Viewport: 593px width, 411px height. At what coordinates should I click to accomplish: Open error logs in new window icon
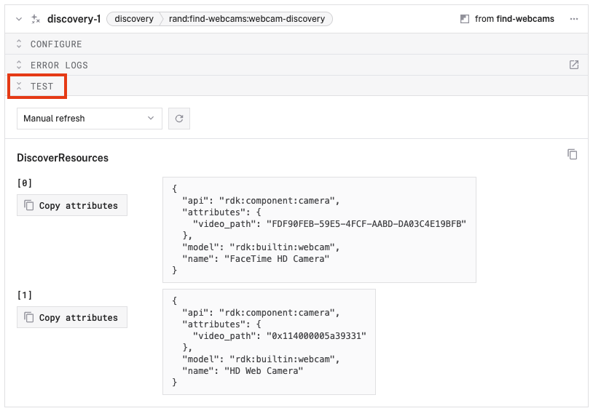coord(574,65)
